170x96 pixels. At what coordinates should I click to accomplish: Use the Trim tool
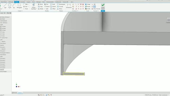(46, 4)
